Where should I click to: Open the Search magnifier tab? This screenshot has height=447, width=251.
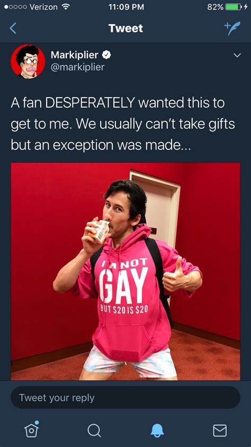(94, 430)
